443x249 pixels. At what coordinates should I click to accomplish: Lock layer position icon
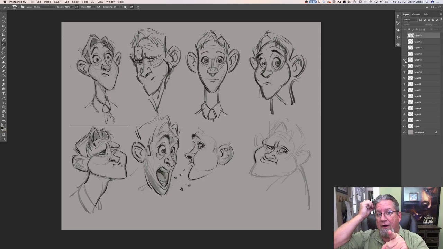(417, 29)
